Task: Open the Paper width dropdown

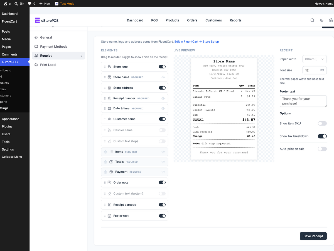Action: [315, 59]
